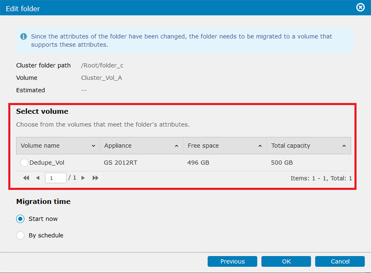Click the Cancel button
Image resolution: width=371 pixels, height=273 pixels.
click(x=340, y=261)
